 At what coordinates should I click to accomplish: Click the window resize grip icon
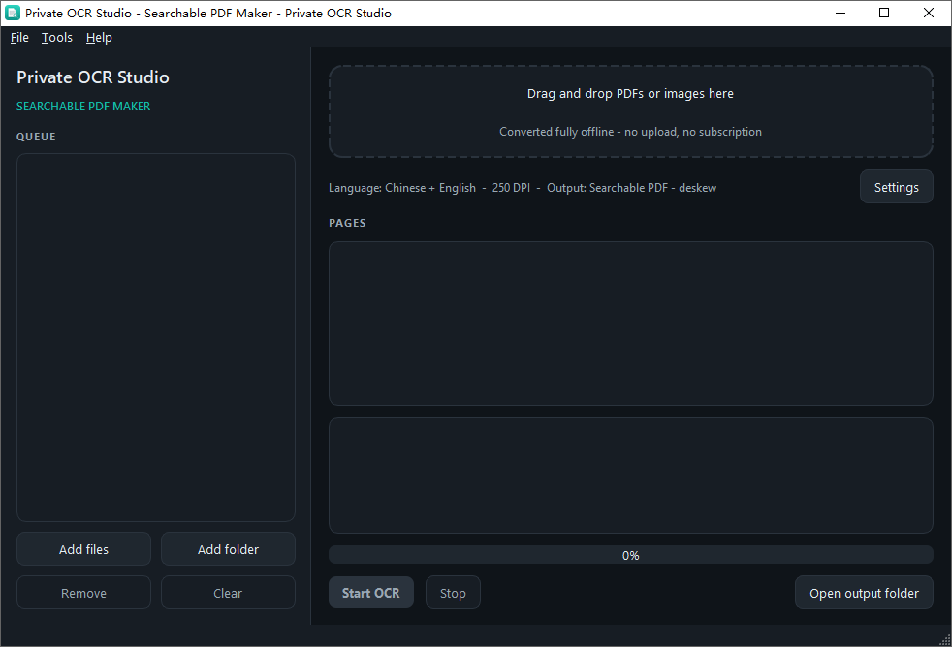tap(944, 639)
